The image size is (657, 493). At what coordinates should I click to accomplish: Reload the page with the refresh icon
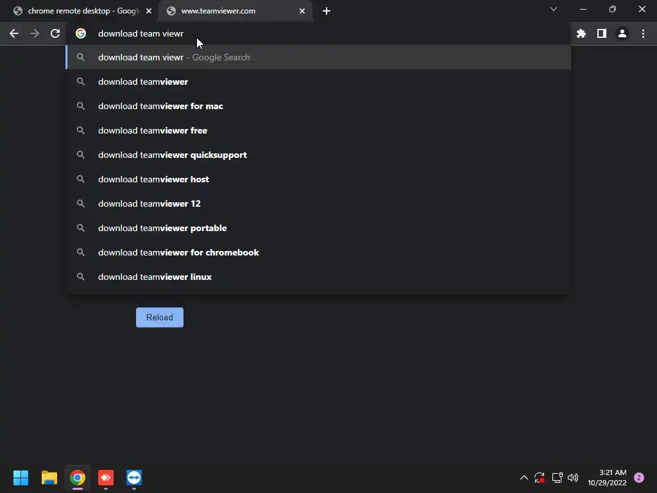click(x=55, y=33)
